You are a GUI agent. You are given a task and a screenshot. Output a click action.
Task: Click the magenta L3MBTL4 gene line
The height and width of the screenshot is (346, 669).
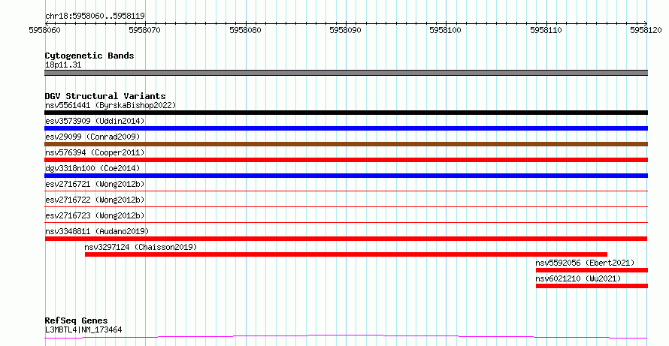(x=346, y=337)
